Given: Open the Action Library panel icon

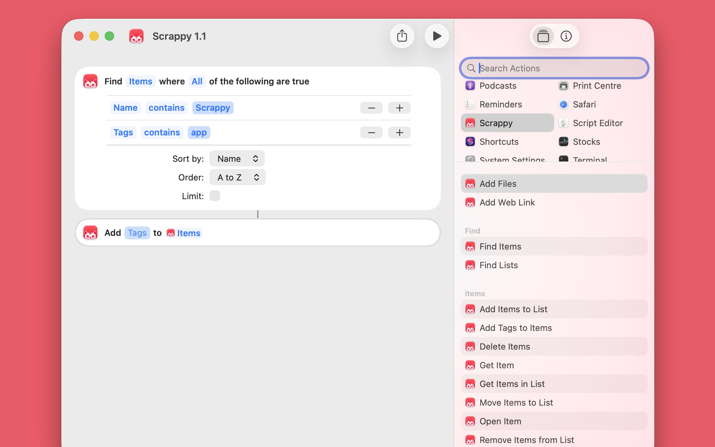Looking at the screenshot, I should [x=543, y=36].
